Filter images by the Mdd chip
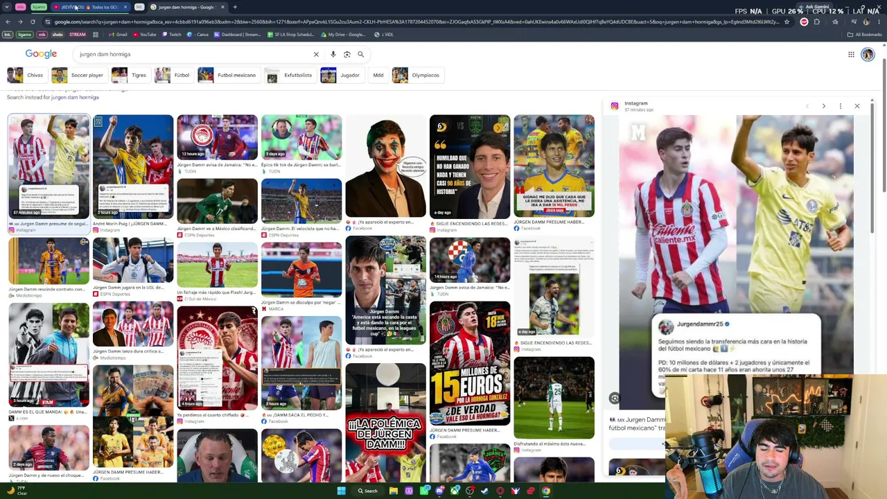Screen dimensions: 887x499 click(378, 76)
